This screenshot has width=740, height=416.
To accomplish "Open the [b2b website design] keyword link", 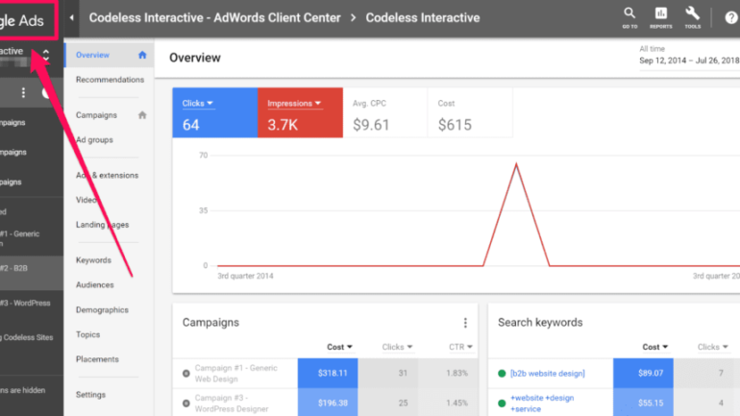I will [548, 374].
